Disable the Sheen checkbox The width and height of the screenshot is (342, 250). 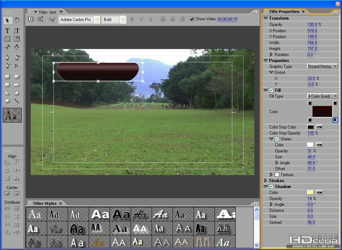click(x=277, y=139)
